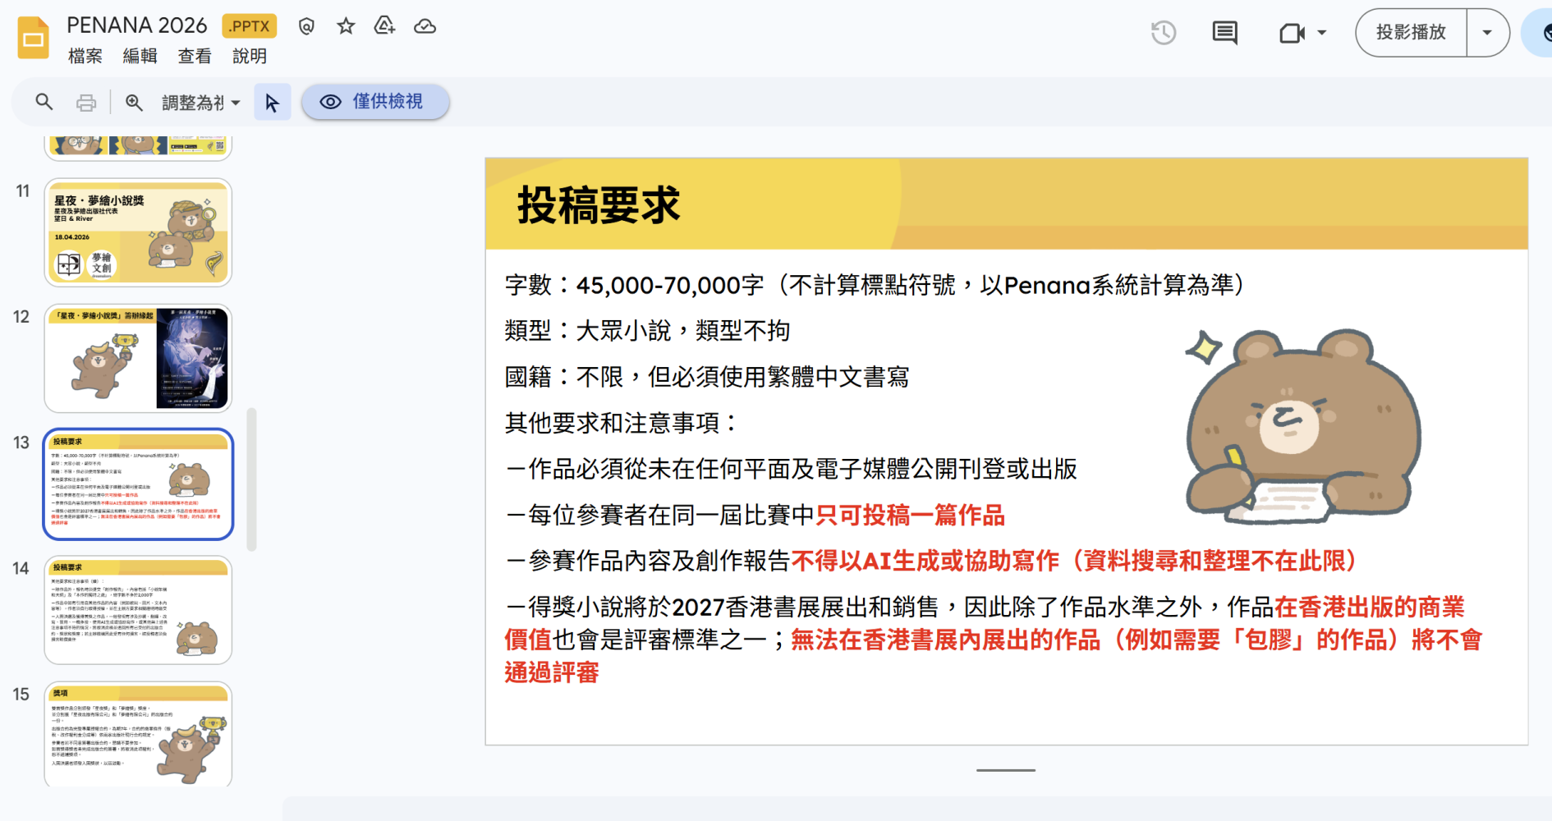Open the 檔案 menu
The height and width of the screenshot is (821, 1552).
click(85, 56)
